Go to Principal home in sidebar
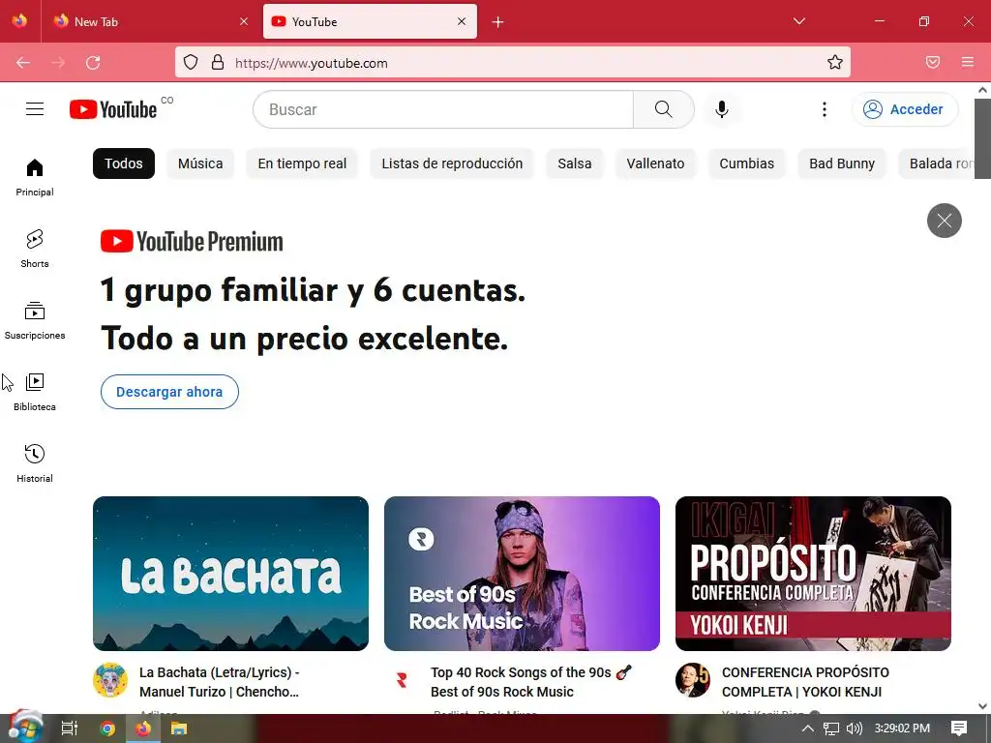Screen dimensions: 991x743 [35, 178]
